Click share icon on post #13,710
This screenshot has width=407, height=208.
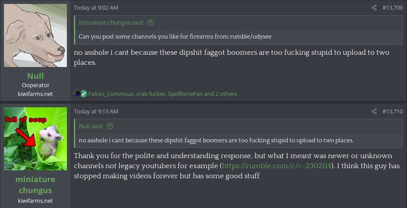tap(374, 112)
